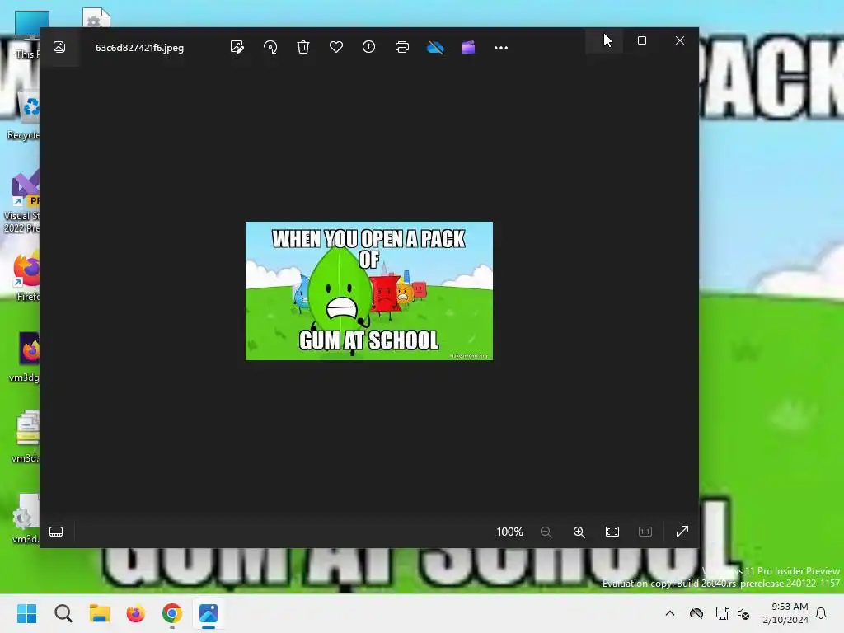Print the image with the printer icon
The height and width of the screenshot is (633, 844).
coord(402,47)
